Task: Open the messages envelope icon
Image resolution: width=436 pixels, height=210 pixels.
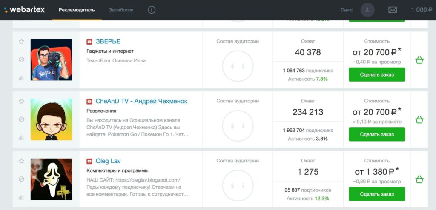Action: tap(392, 10)
